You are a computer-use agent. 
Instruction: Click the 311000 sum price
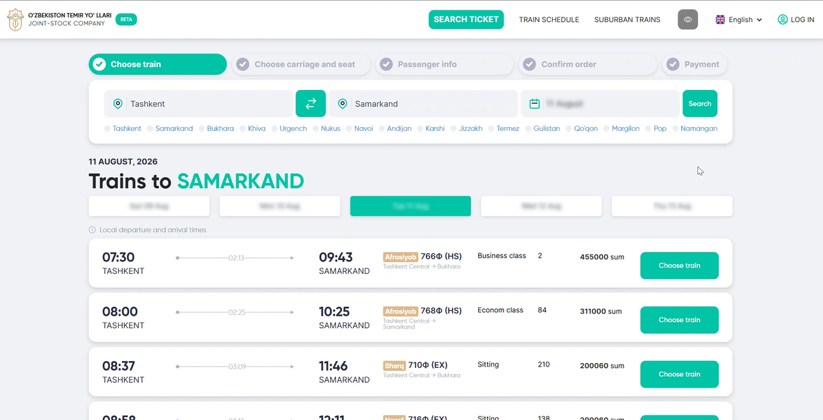tap(601, 311)
